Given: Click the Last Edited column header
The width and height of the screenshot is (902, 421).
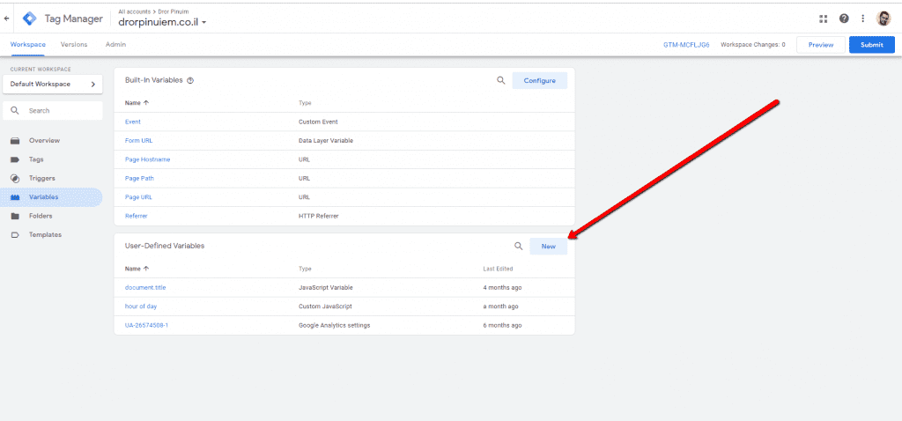Looking at the screenshot, I should (498, 269).
